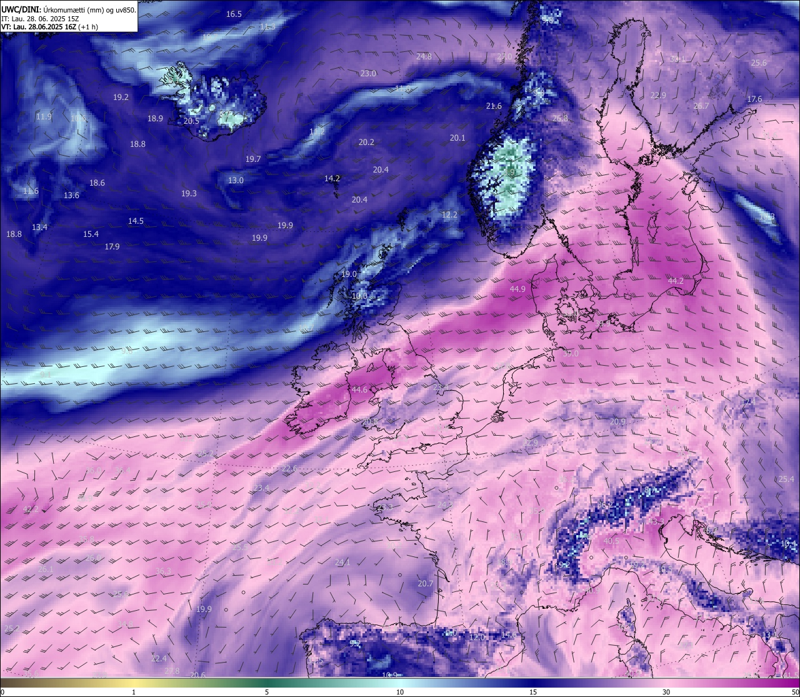Screen dimensions: 800x697
Task: Click the 19.2 value west of Iceland
Action: click(x=121, y=97)
